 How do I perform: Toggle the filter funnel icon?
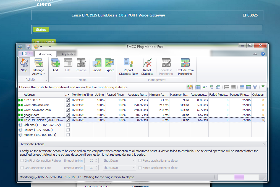coord(255,87)
